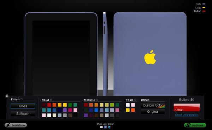
Task: Select the Gloss finish
Action: [23, 106]
